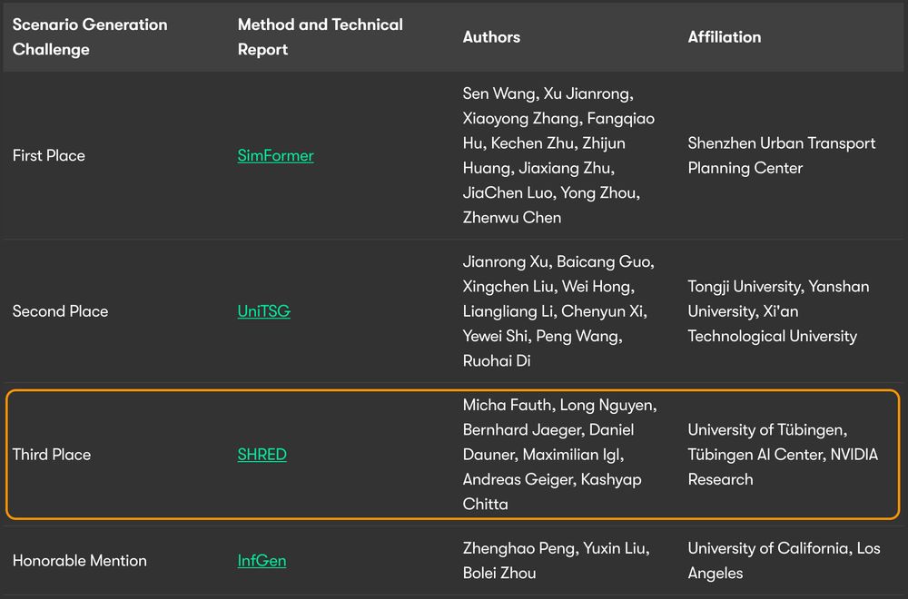This screenshot has width=908, height=599.
Task: Select the 'First Place' cell
Action: [x=49, y=156]
